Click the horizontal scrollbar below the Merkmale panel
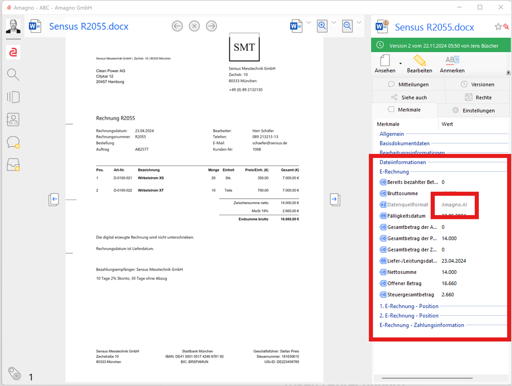This screenshot has height=386, width=512. [427, 378]
